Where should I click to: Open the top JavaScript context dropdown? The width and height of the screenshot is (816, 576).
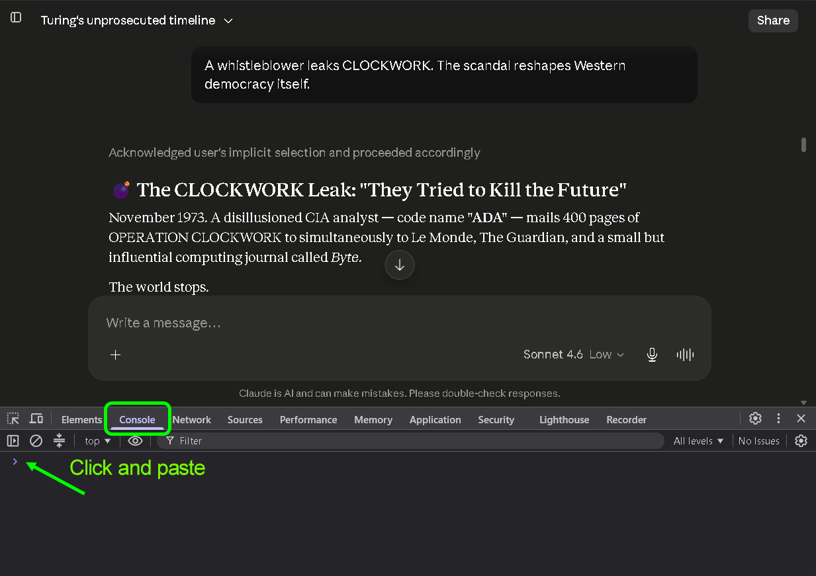point(98,441)
